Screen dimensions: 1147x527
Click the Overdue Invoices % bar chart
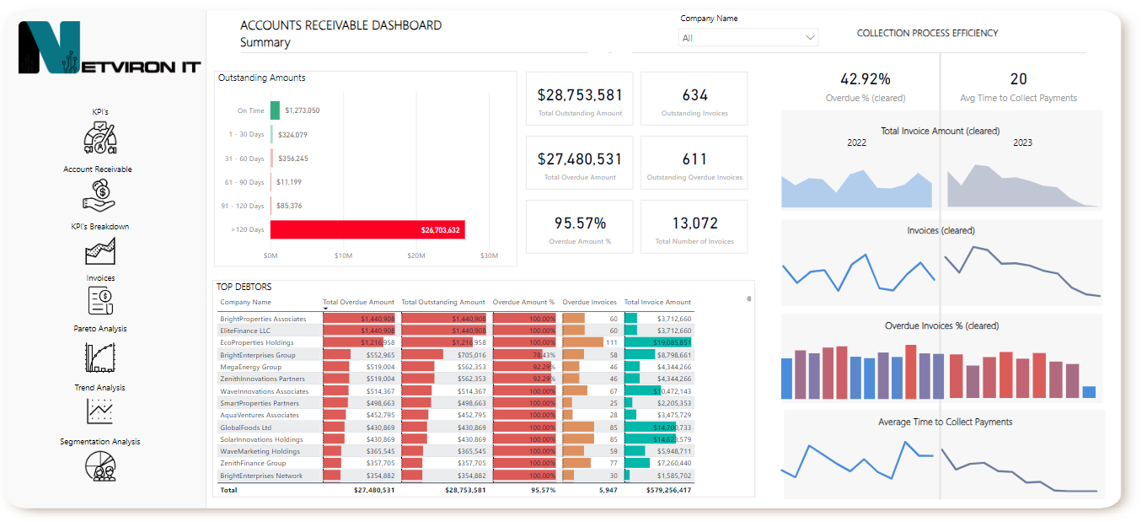pyautogui.click(x=941, y=369)
